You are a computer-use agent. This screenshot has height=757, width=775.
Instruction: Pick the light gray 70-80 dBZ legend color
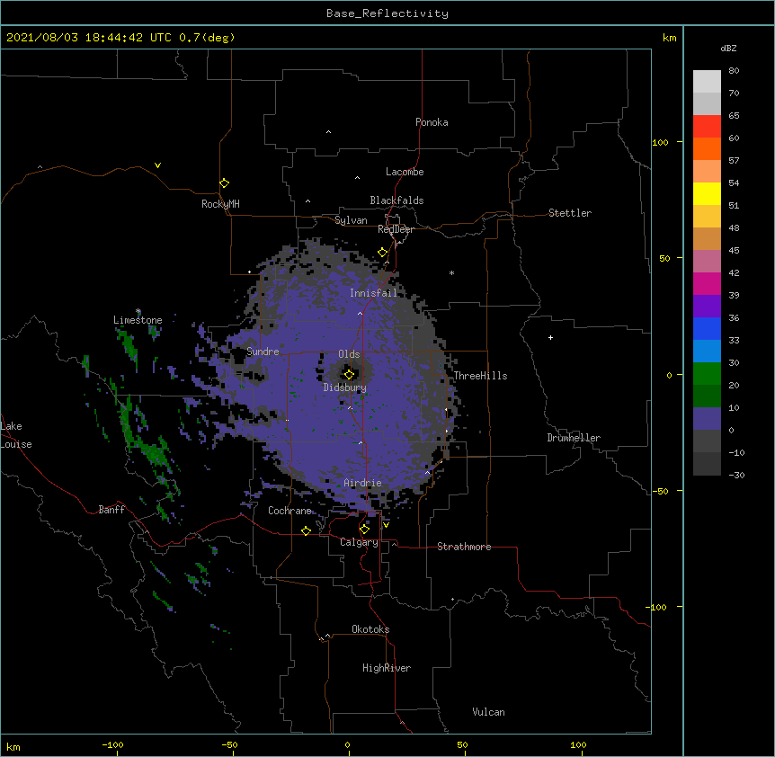(707, 81)
